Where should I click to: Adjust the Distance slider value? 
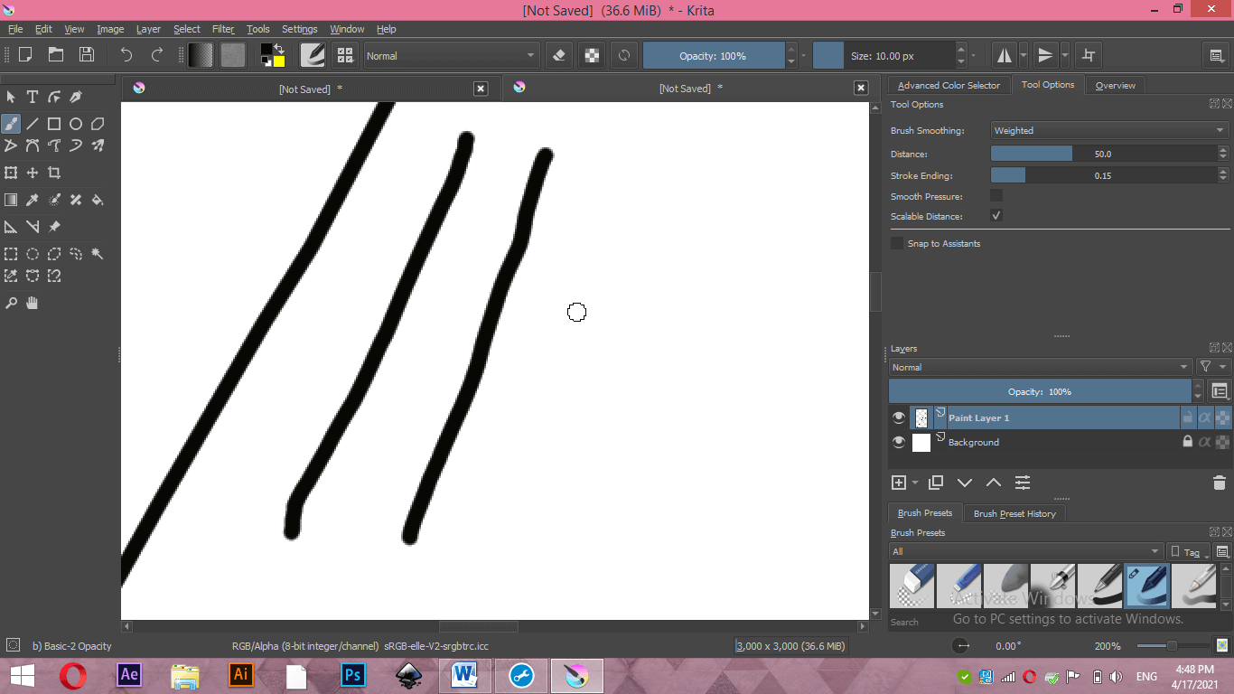pos(1103,154)
